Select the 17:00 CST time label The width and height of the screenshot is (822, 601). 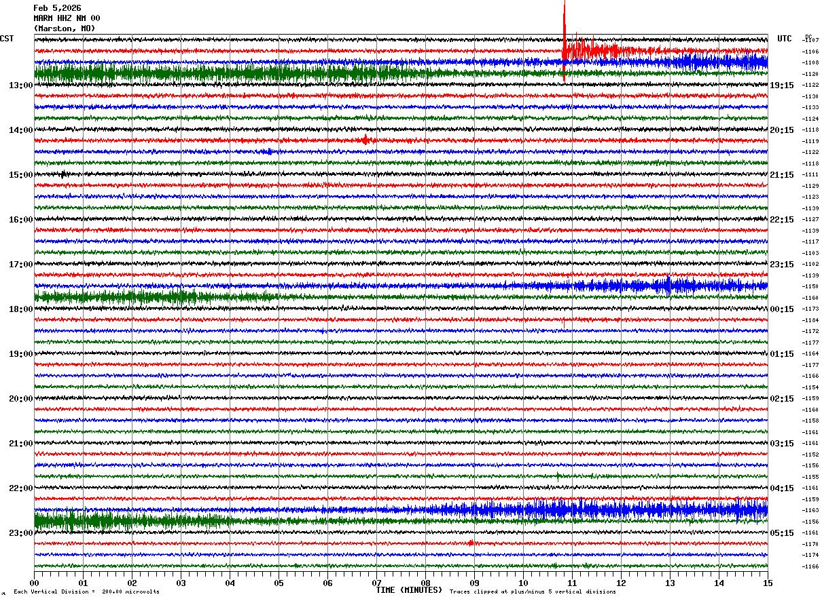20,265
